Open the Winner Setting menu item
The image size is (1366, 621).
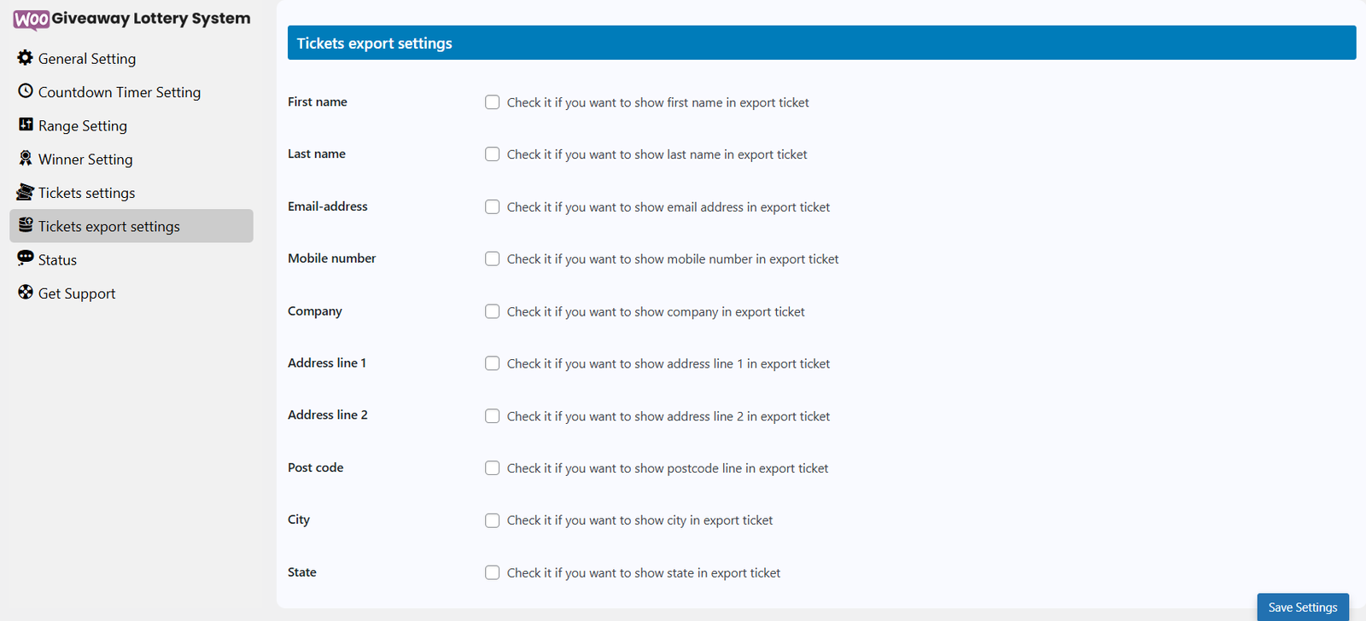coord(85,160)
